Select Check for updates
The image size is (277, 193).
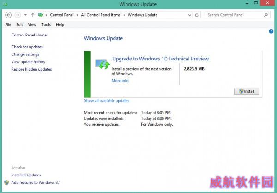click(x=27, y=47)
